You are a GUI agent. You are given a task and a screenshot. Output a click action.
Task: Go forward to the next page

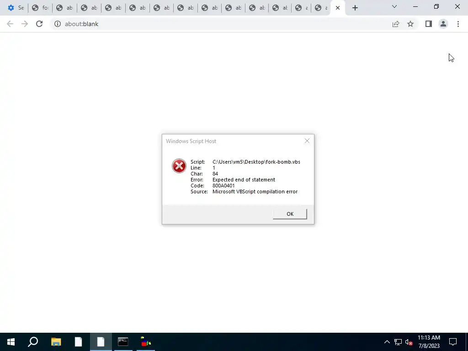coord(25,24)
